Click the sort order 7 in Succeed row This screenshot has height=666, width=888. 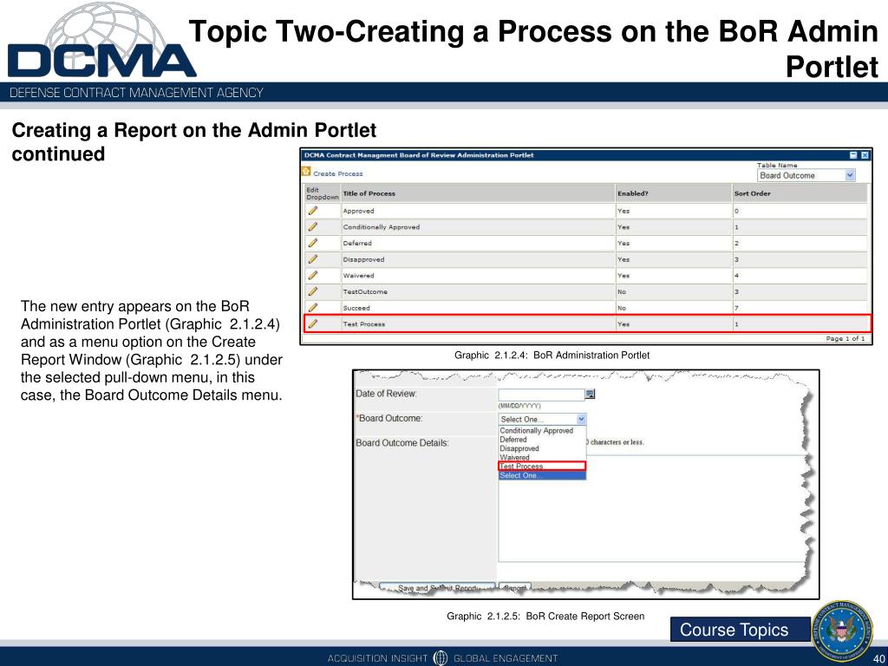(x=737, y=308)
